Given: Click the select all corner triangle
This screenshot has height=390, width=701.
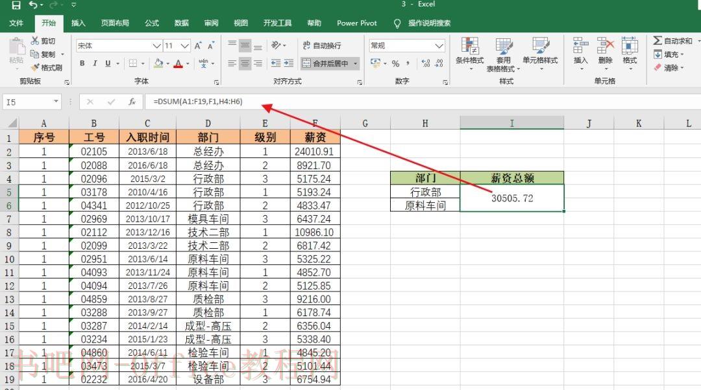Looking at the screenshot, I should (x=12, y=122).
